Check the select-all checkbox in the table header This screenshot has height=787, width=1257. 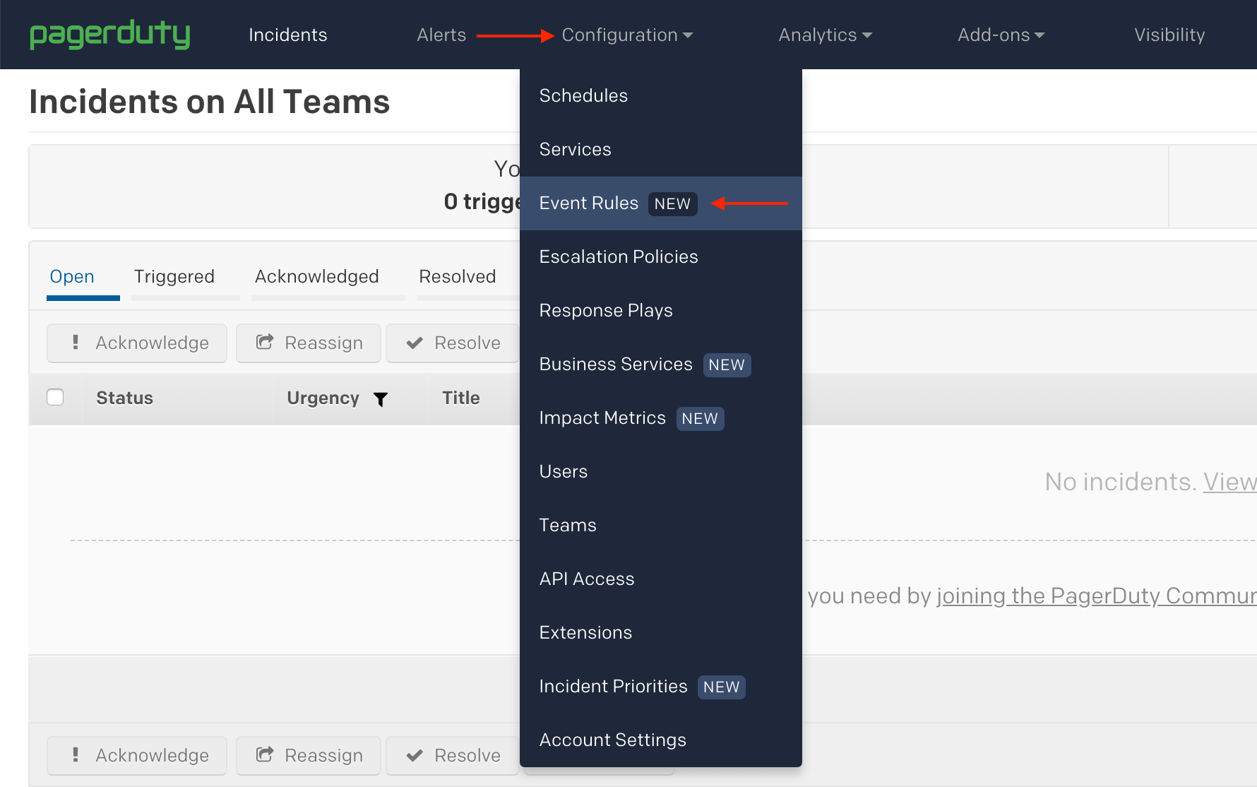(55, 397)
